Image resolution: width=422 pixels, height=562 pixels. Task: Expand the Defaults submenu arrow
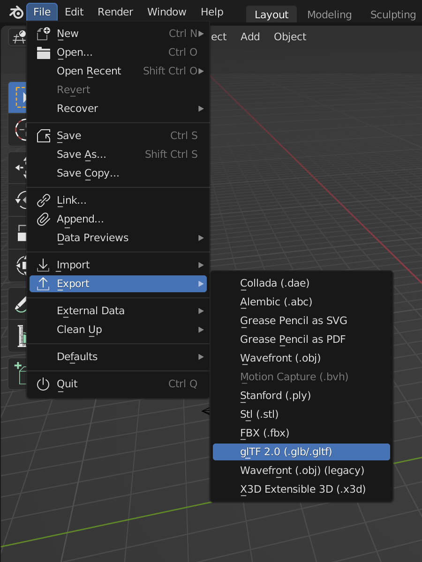(x=201, y=357)
